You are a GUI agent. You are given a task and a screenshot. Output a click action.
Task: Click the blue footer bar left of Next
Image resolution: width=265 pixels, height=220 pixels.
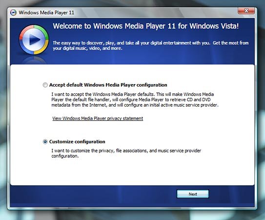[93, 194]
